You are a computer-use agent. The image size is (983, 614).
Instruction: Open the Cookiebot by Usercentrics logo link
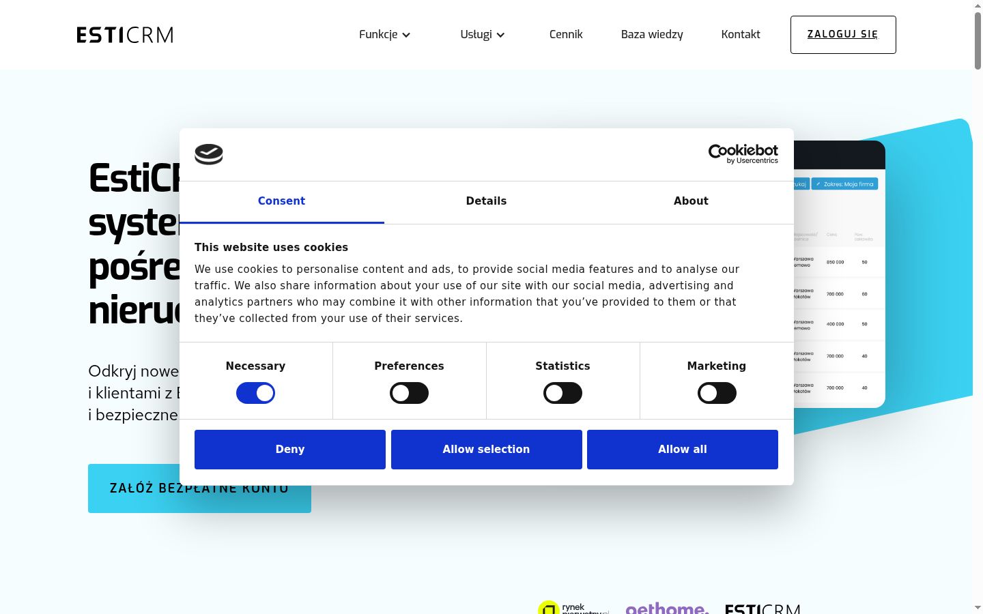[x=743, y=154]
